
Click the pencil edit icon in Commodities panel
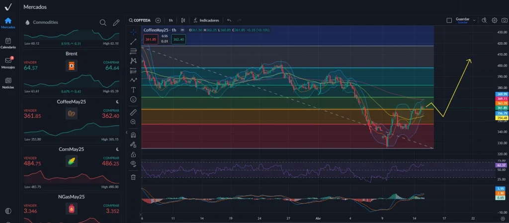pos(116,22)
